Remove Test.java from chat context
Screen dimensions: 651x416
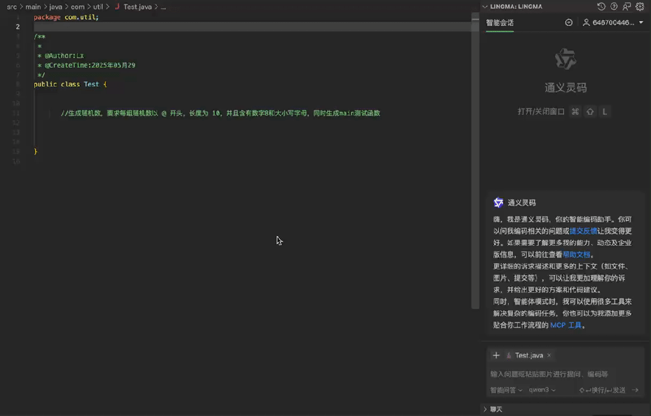(x=549, y=355)
